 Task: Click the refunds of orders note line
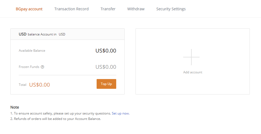(56, 119)
